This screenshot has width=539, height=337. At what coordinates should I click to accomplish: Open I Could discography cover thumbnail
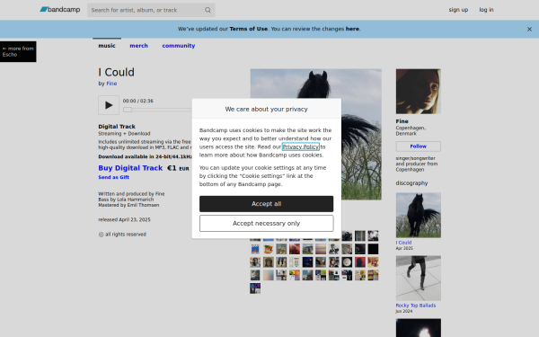(418, 216)
